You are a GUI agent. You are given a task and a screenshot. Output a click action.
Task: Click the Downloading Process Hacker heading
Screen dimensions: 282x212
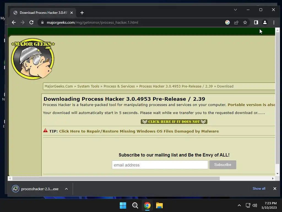pyautogui.click(x=124, y=99)
